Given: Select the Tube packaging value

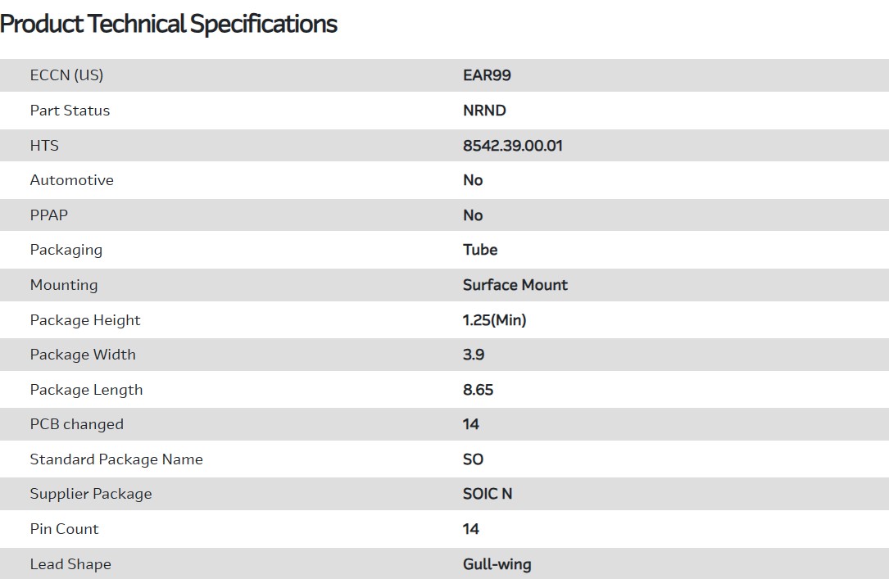Looking at the screenshot, I should [480, 250].
